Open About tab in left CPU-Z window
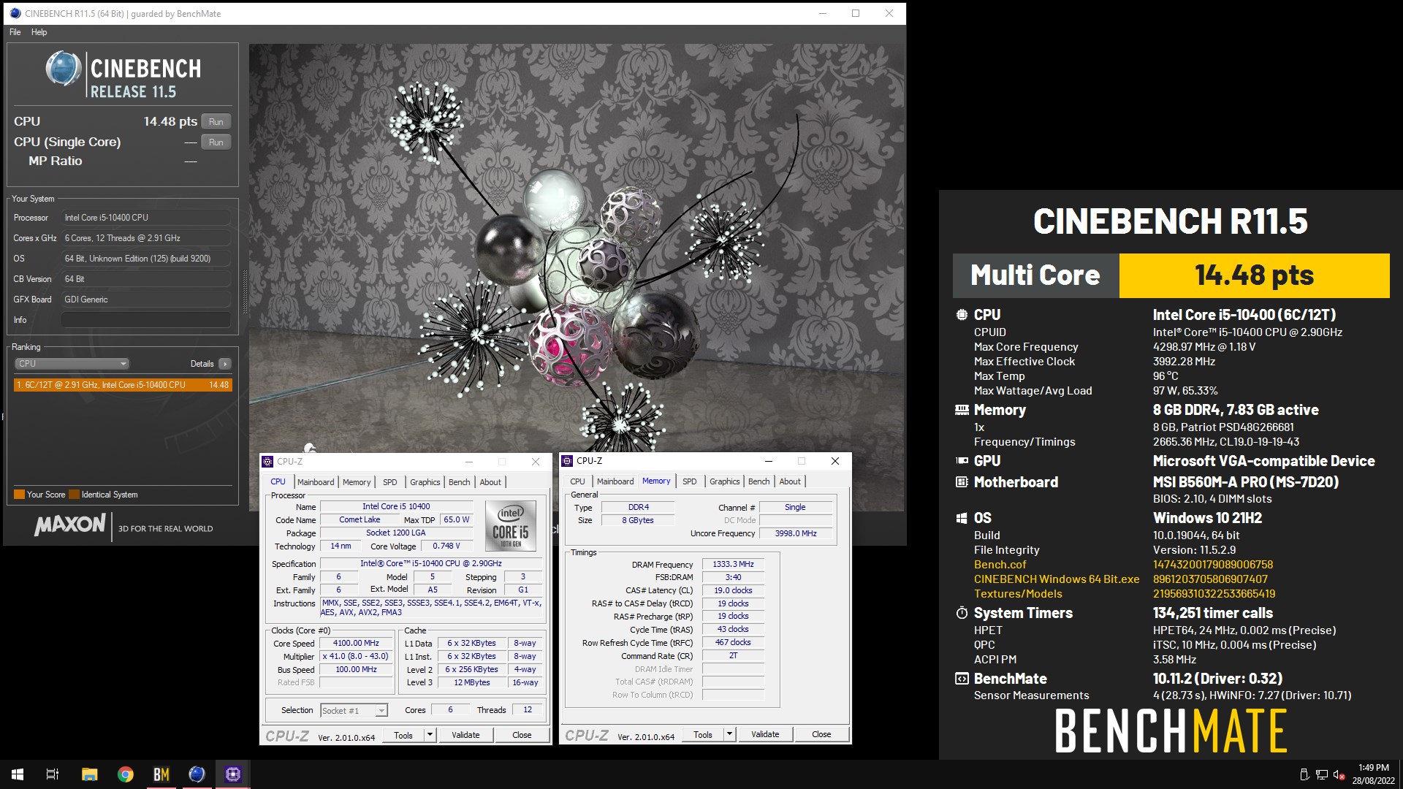The width and height of the screenshot is (1403, 789). point(490,482)
